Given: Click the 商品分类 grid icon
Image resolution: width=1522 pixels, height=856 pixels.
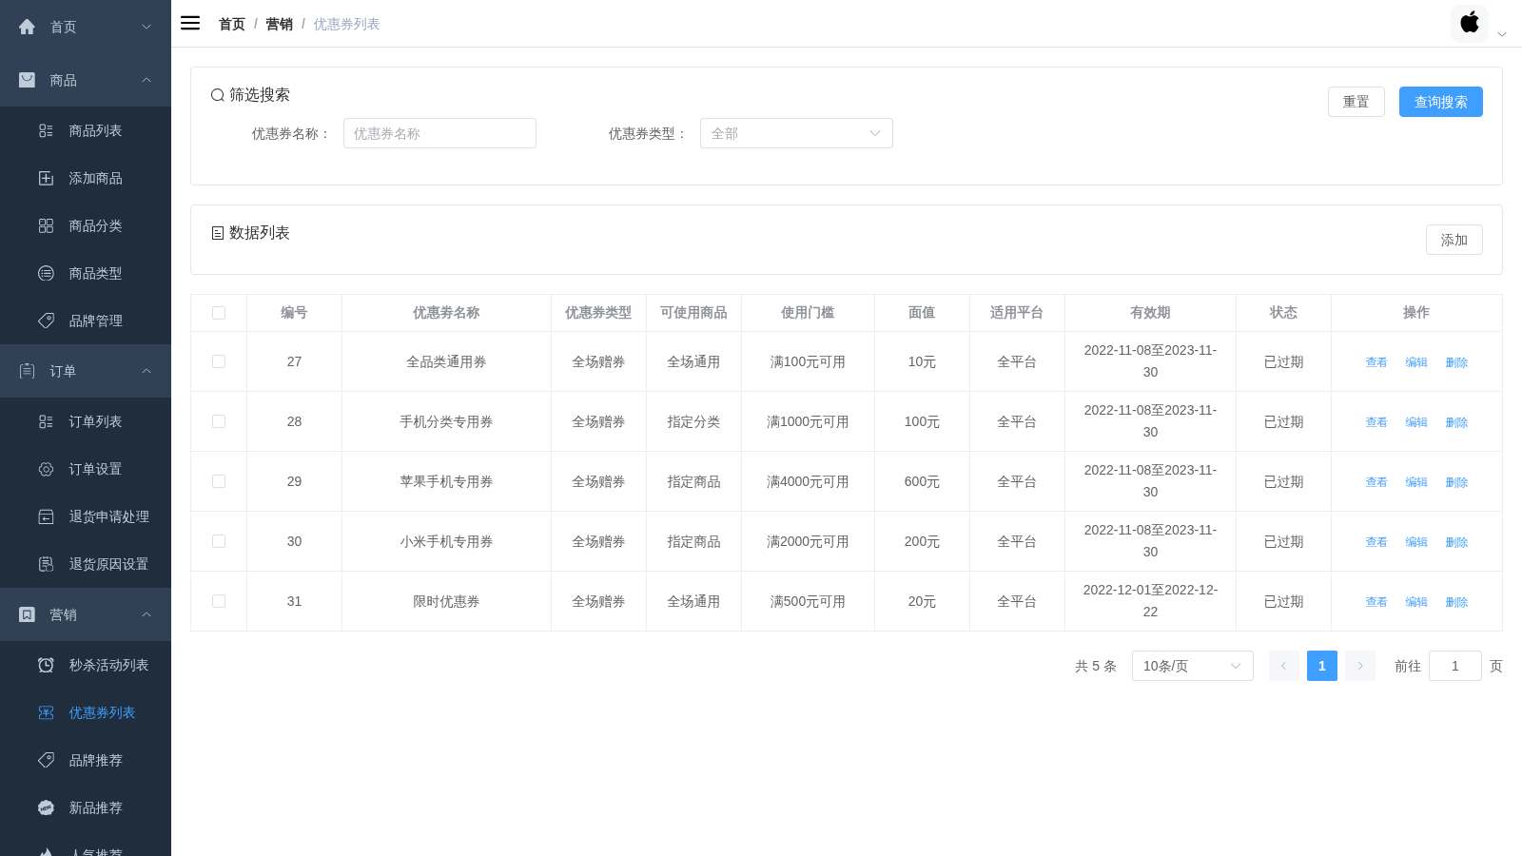Looking at the screenshot, I should click(46, 226).
